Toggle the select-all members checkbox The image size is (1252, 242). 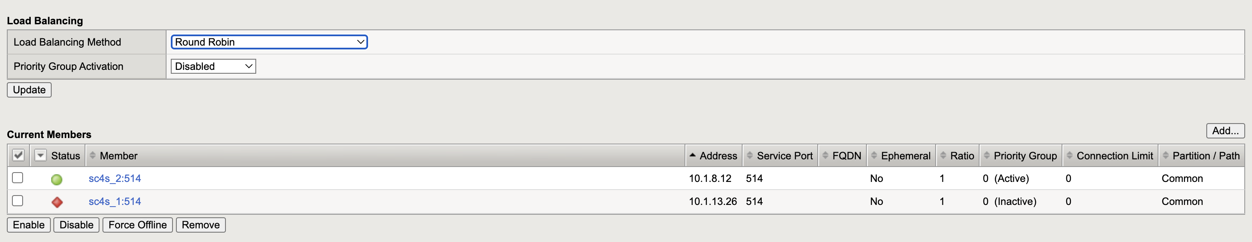[18, 156]
